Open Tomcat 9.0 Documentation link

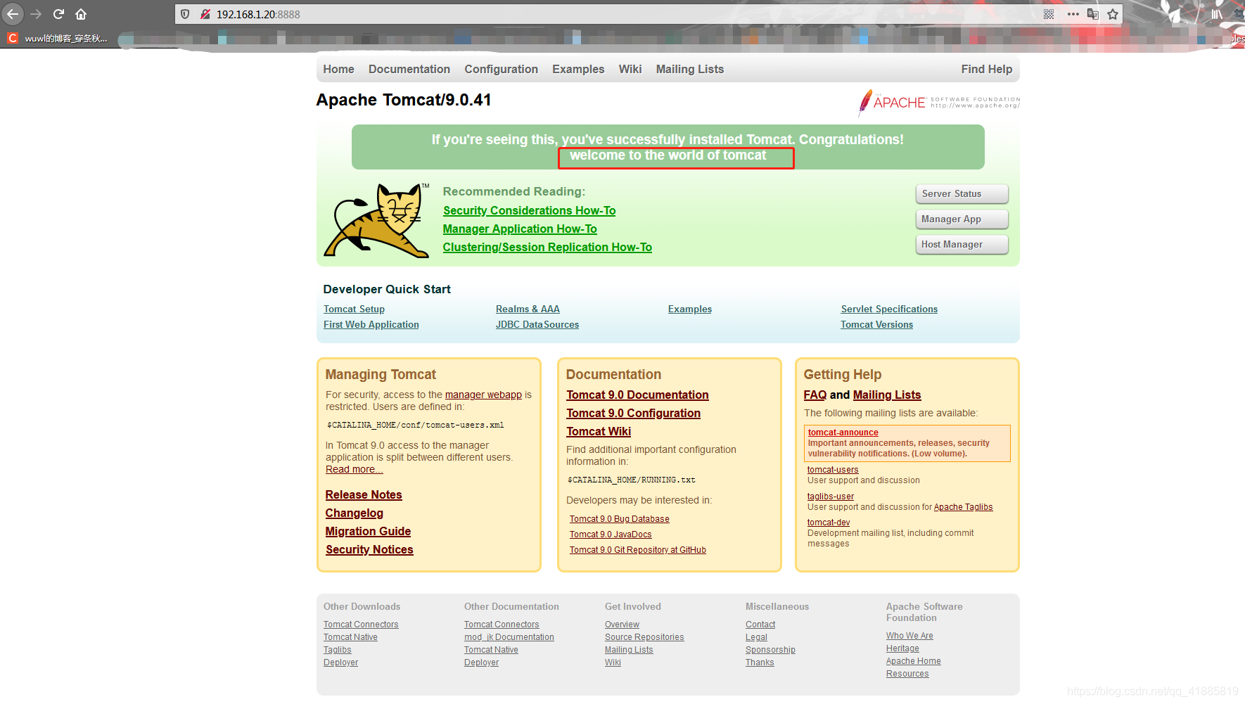[637, 395]
